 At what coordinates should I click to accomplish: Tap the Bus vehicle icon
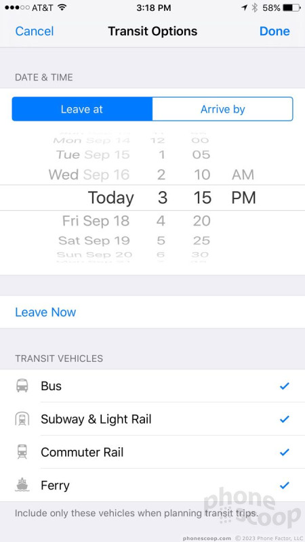click(22, 385)
